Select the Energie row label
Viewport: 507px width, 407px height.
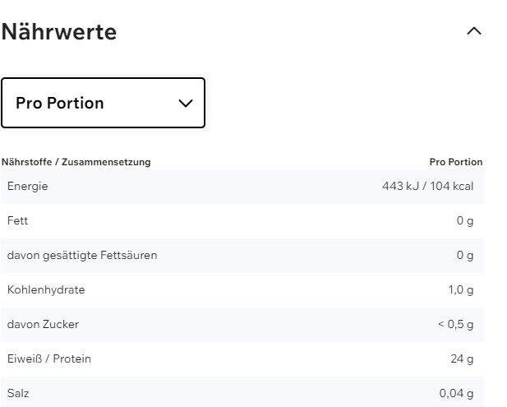[x=28, y=187]
